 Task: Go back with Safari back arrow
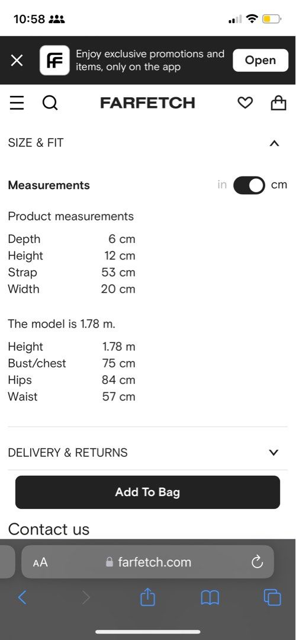22,597
